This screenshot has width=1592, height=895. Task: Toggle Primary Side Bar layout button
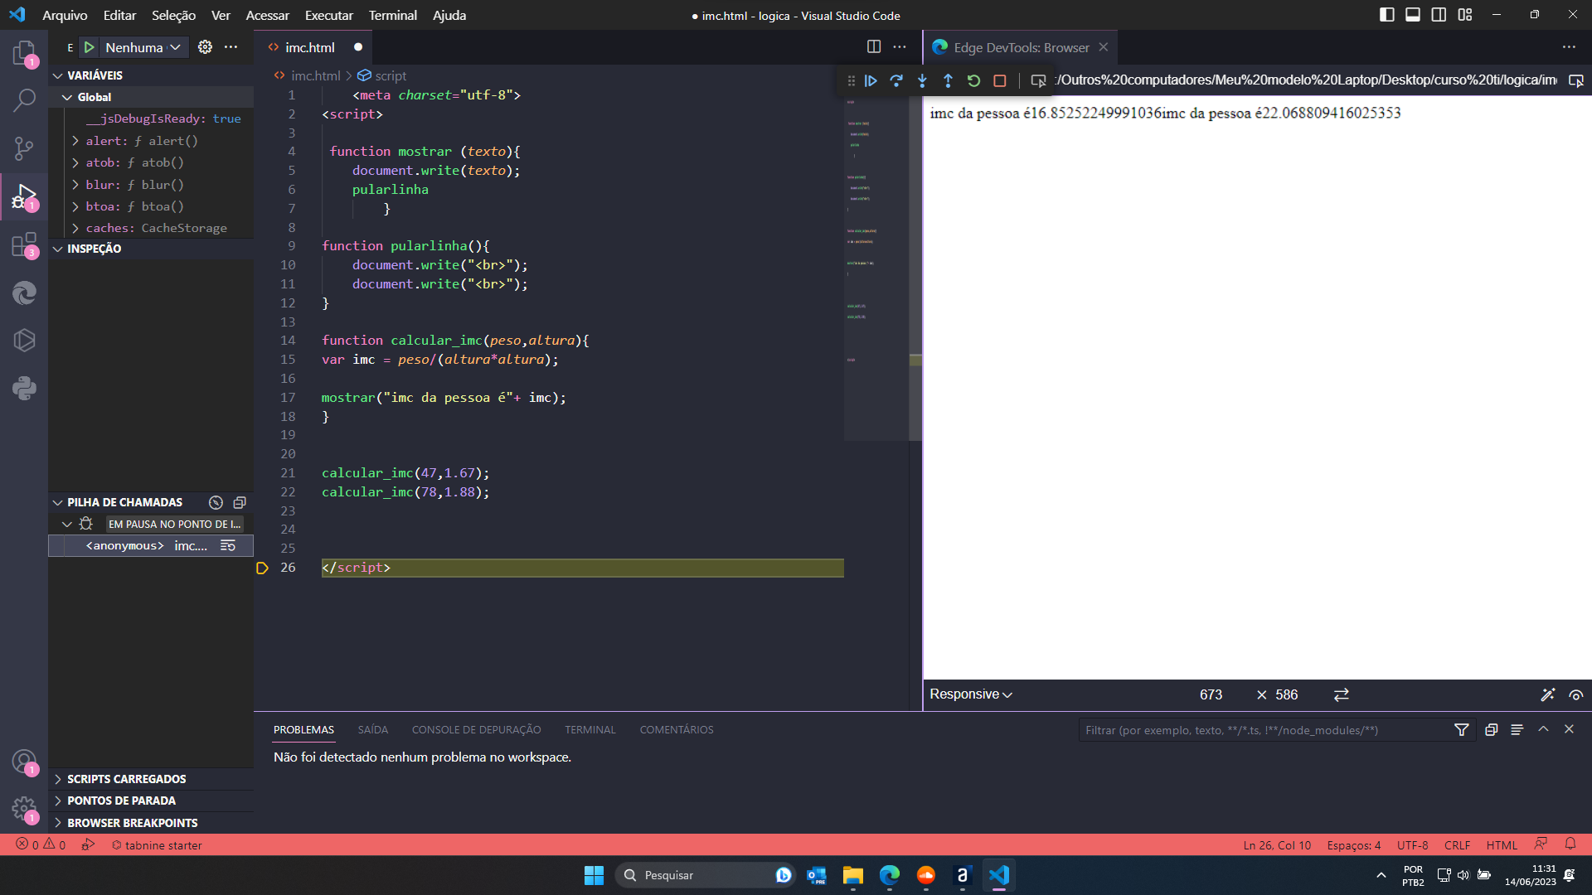pyautogui.click(x=1387, y=14)
